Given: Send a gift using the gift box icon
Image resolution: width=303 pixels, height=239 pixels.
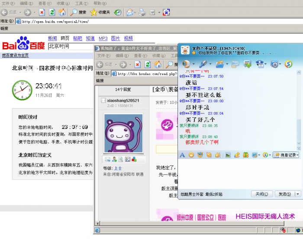Looking at the screenshot, I should (x=245, y=155).
